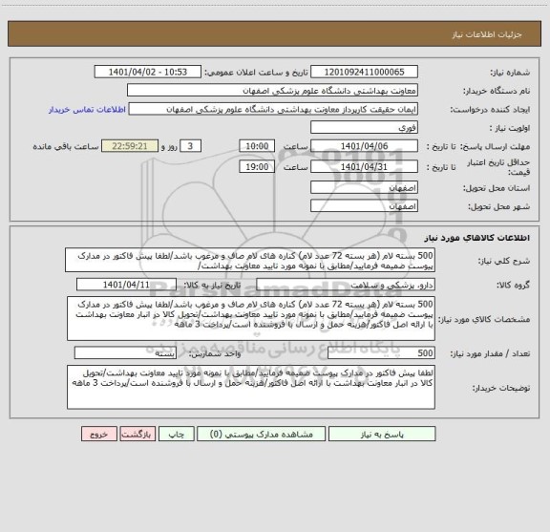Click the announcement date field 1401/04/02 - 10:53
The image size is (550, 532).
[148, 72]
